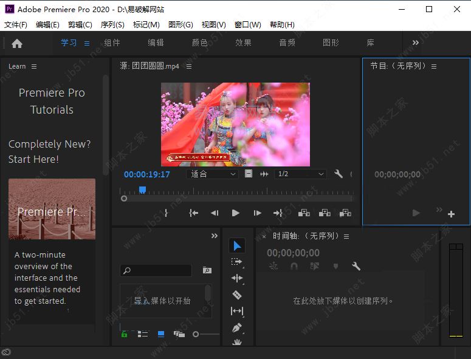
Task: Pick the Ripple Edit tool
Action: click(236, 278)
